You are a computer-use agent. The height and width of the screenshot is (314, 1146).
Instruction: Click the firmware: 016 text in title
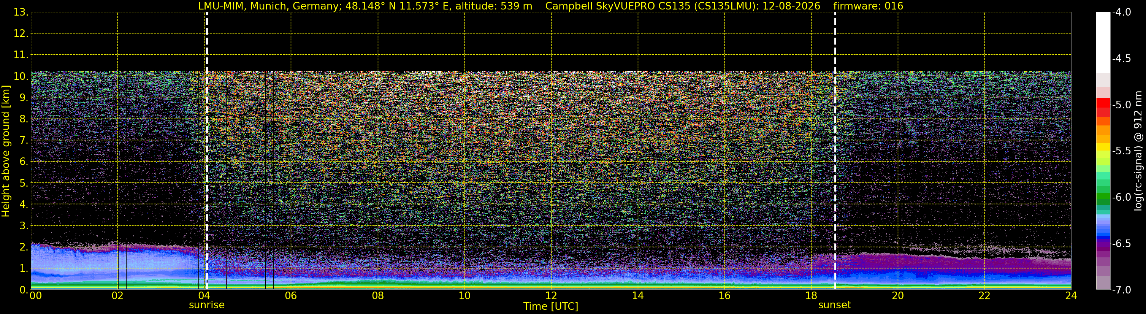pyautogui.click(x=868, y=6)
